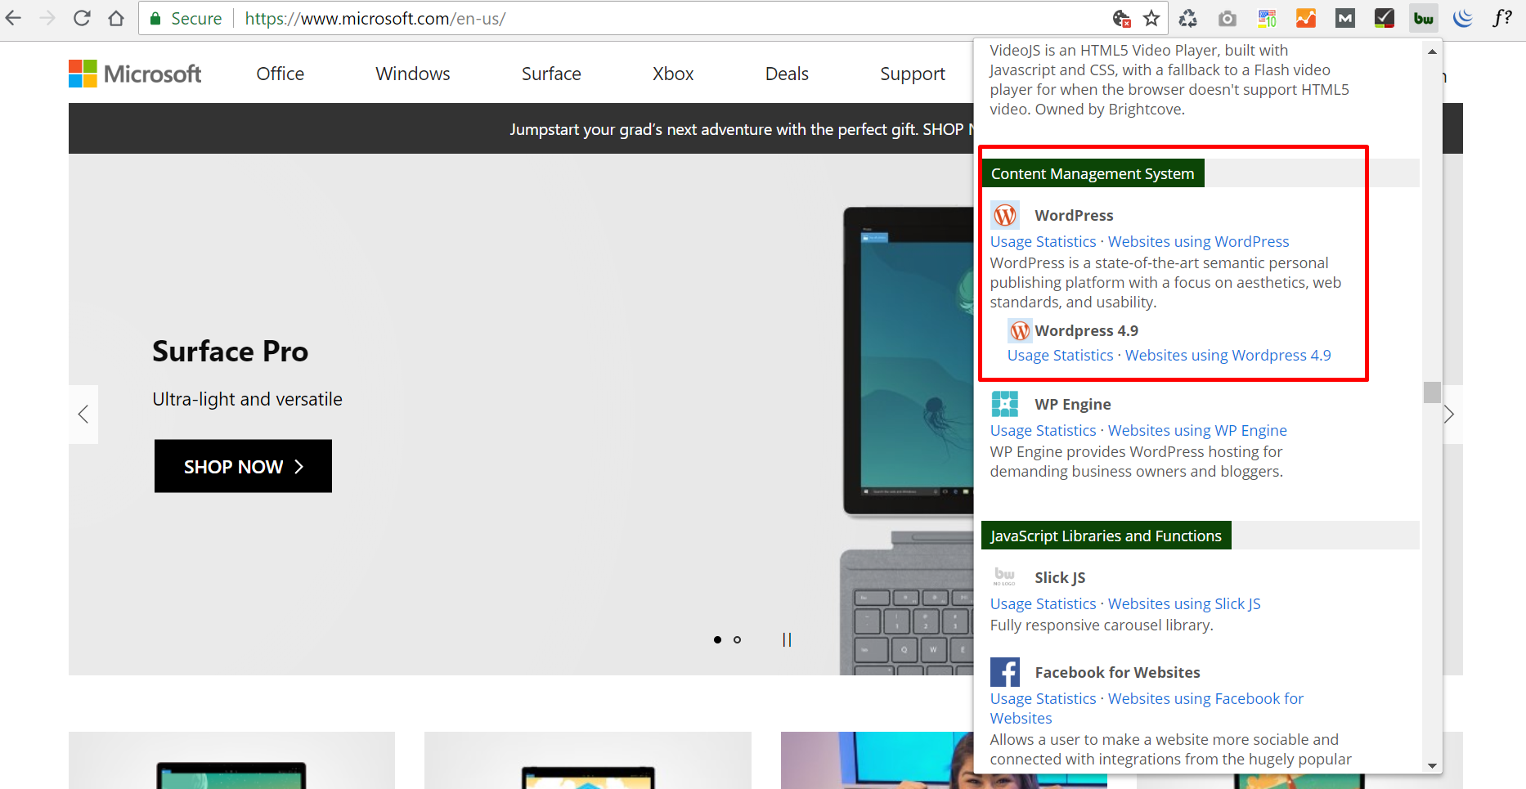Open the camera screenshot extension
This screenshot has width=1526, height=789.
point(1228,18)
